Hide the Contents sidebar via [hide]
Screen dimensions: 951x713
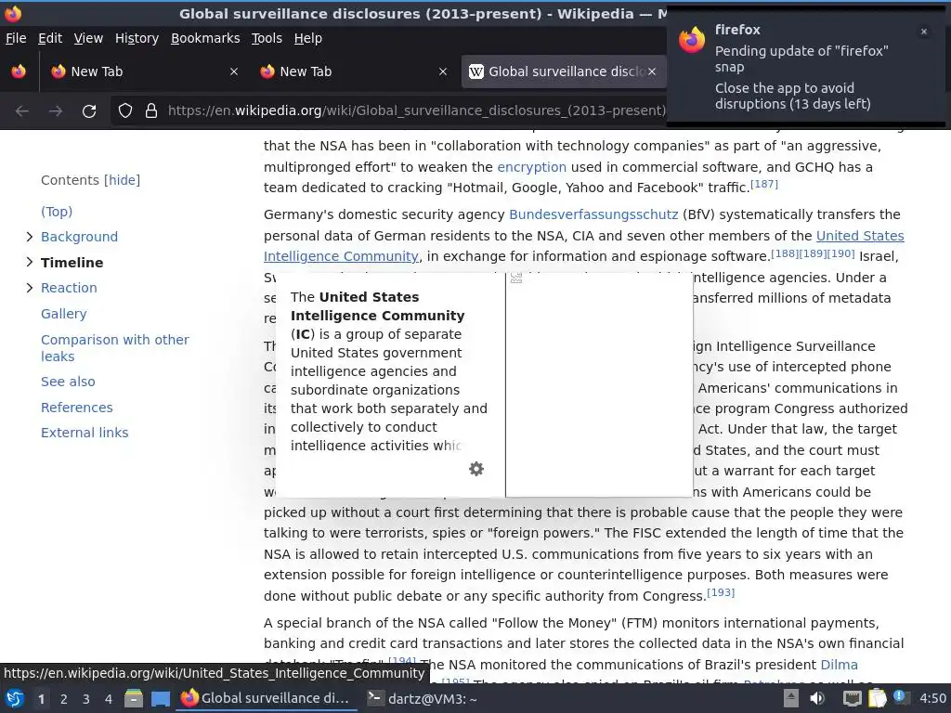point(122,180)
